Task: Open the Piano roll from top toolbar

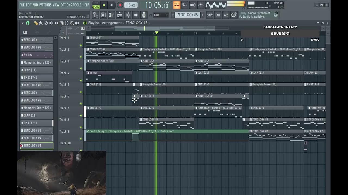Action: coord(111,15)
